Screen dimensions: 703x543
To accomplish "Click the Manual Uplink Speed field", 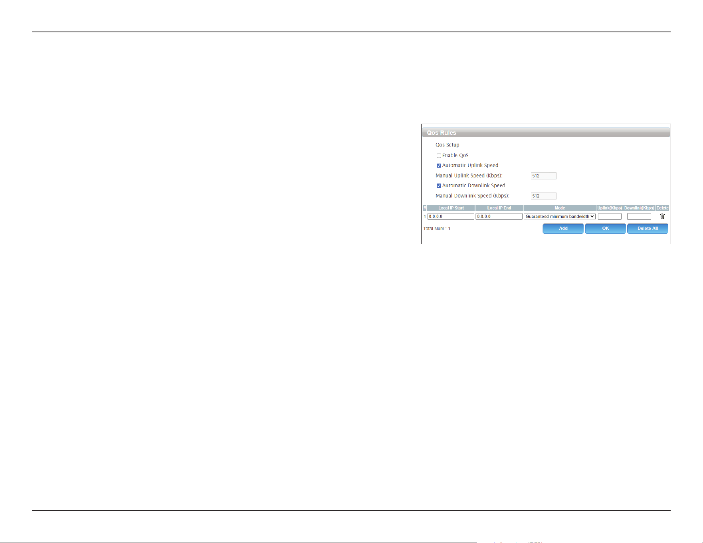I will point(544,176).
